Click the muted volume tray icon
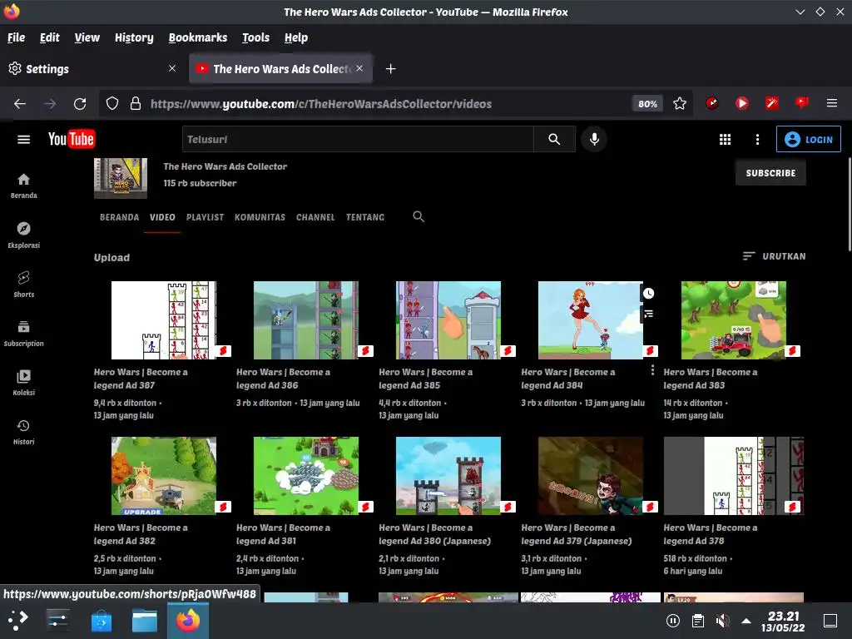852x639 pixels. [722, 621]
